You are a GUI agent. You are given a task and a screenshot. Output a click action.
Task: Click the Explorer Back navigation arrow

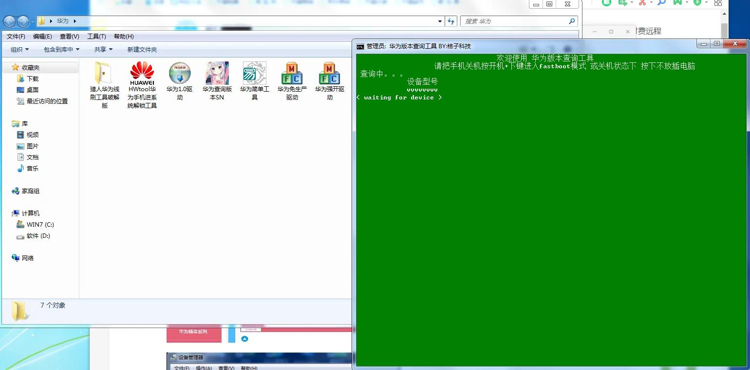pyautogui.click(x=10, y=21)
